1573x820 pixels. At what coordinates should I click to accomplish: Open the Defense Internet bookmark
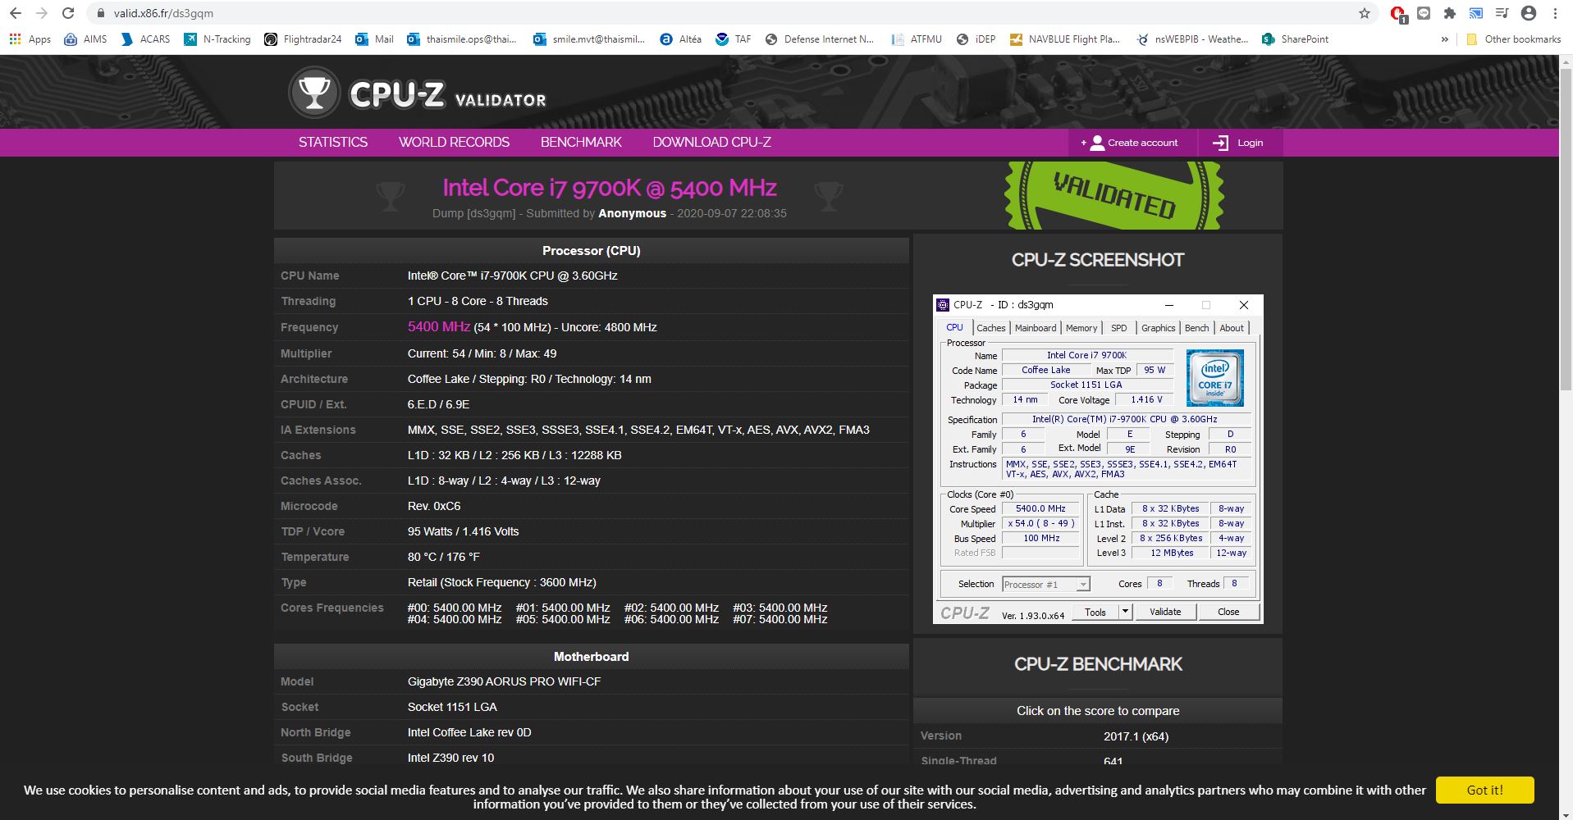pyautogui.click(x=819, y=39)
